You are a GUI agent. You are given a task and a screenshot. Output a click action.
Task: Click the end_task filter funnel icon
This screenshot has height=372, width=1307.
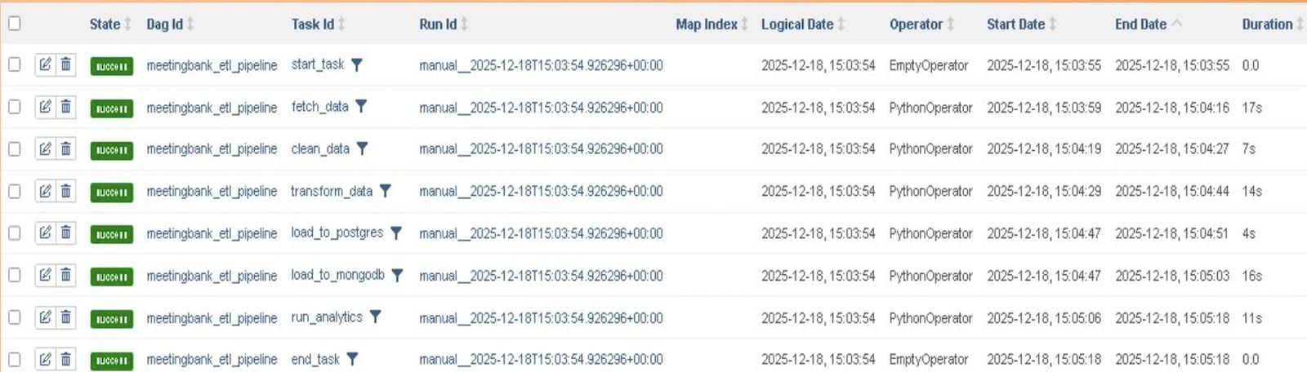352,359
